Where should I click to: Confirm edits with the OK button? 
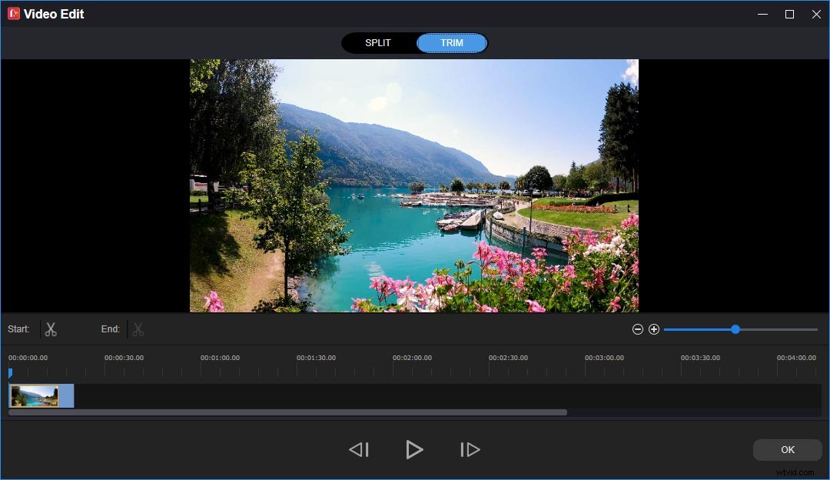tap(787, 449)
